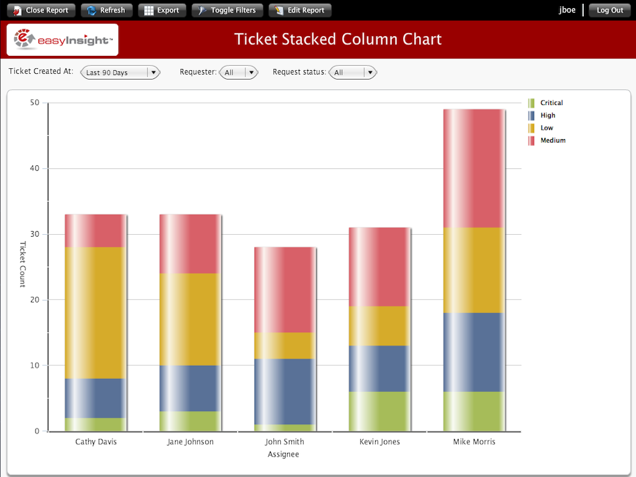Viewport: 636px width, 477px height.
Task: Click Cathy Davis's yellow Low bar segment
Action: tap(96, 312)
